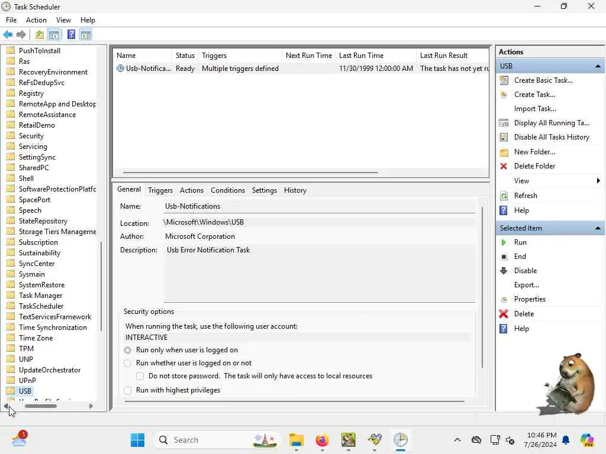Click the Create Basic Task... link
This screenshot has height=454, width=606.
(x=543, y=80)
